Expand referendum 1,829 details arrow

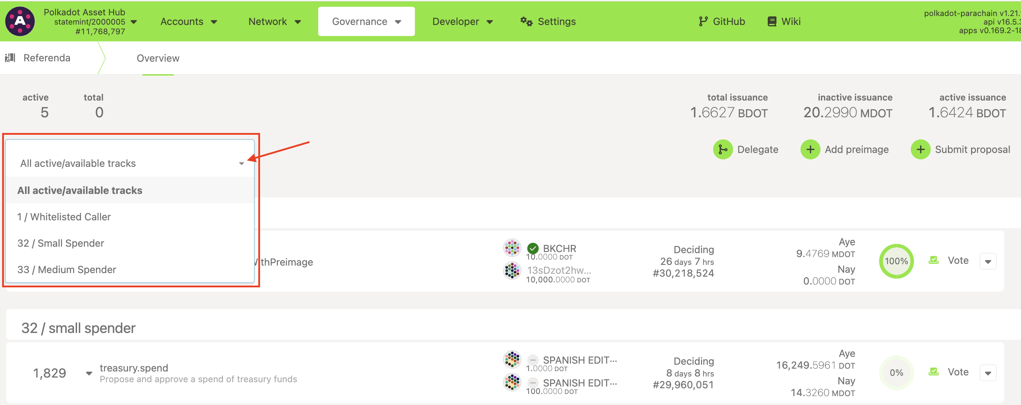[x=89, y=373]
